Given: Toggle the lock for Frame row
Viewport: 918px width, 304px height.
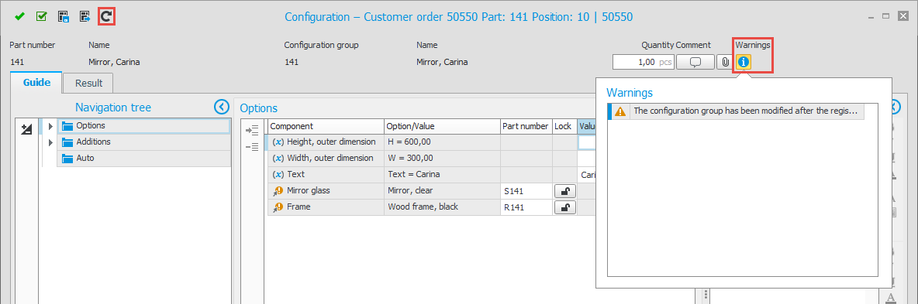Looking at the screenshot, I should click(x=565, y=207).
